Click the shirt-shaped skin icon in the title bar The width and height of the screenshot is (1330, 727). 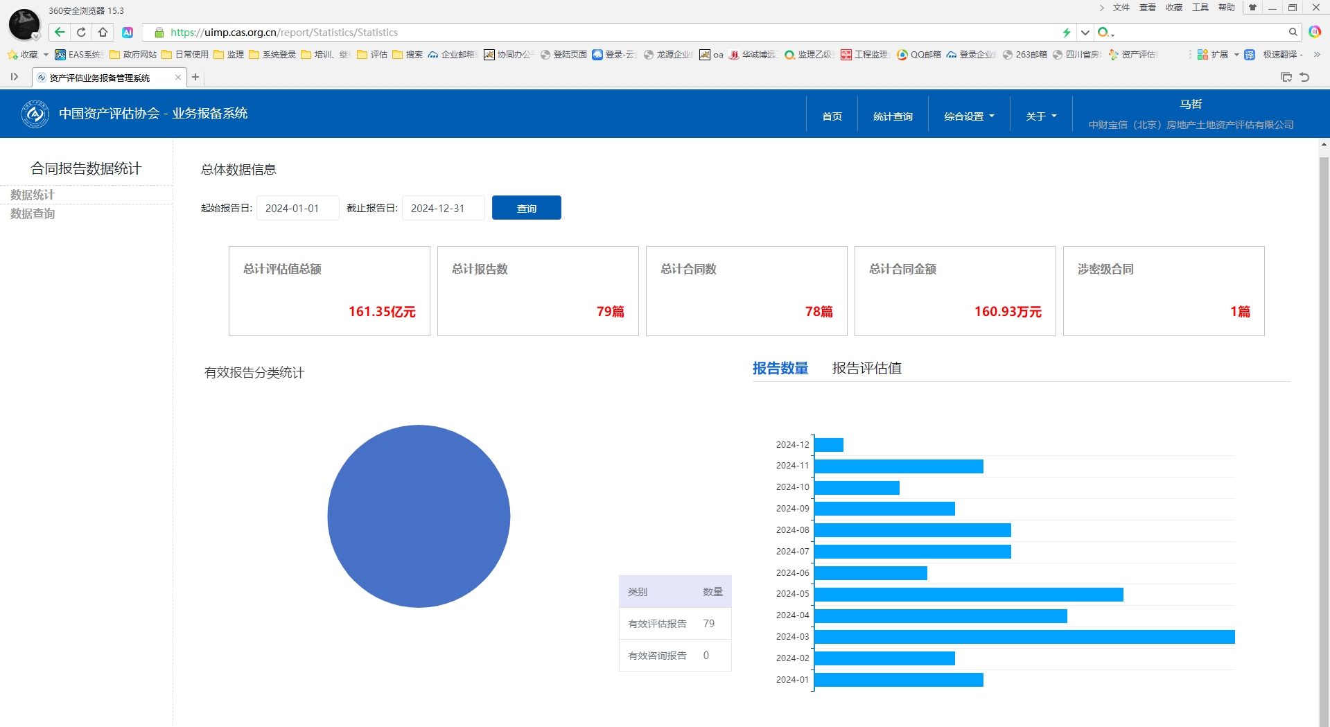point(1252,8)
